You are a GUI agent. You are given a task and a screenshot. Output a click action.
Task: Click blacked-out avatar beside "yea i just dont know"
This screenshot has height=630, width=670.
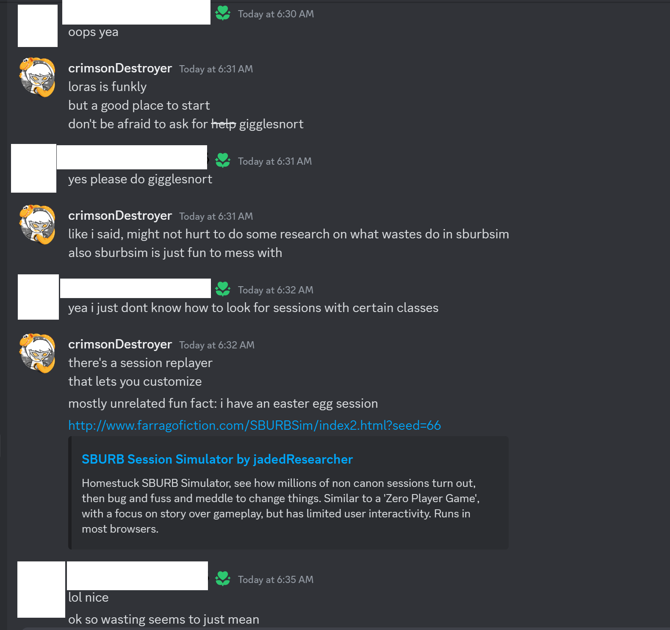38,297
